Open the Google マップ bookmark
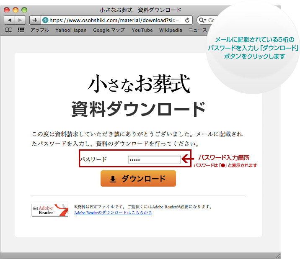This screenshot has width=300, height=259. click(109, 30)
